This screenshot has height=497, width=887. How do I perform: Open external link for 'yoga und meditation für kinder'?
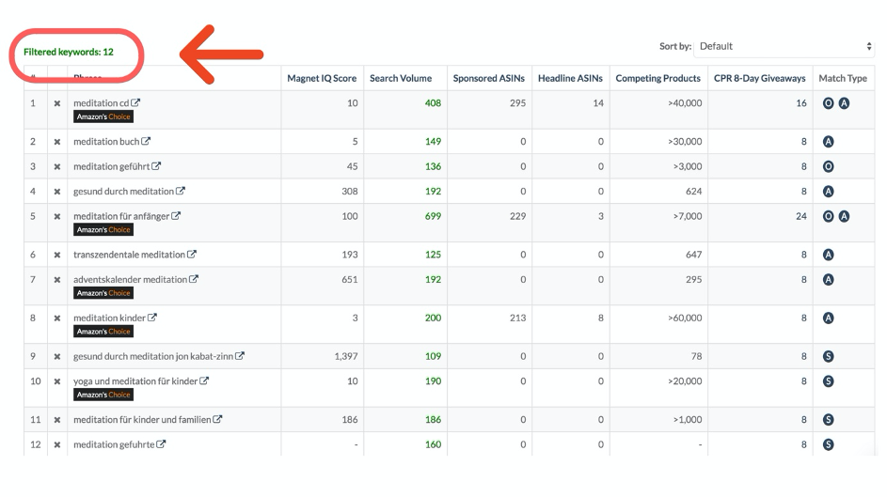click(204, 381)
